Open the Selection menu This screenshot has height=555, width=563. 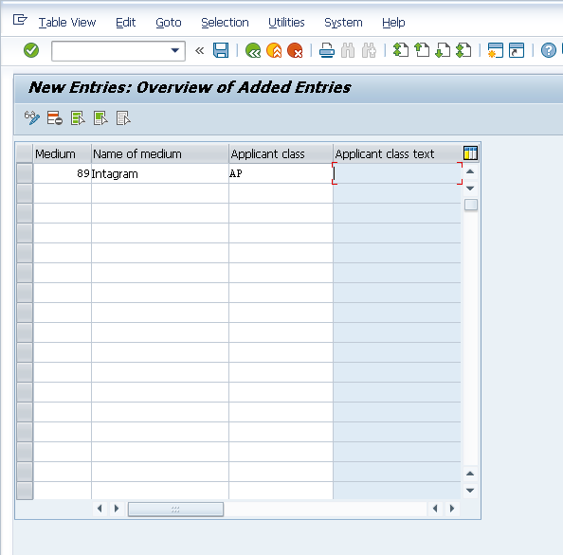coord(225,23)
